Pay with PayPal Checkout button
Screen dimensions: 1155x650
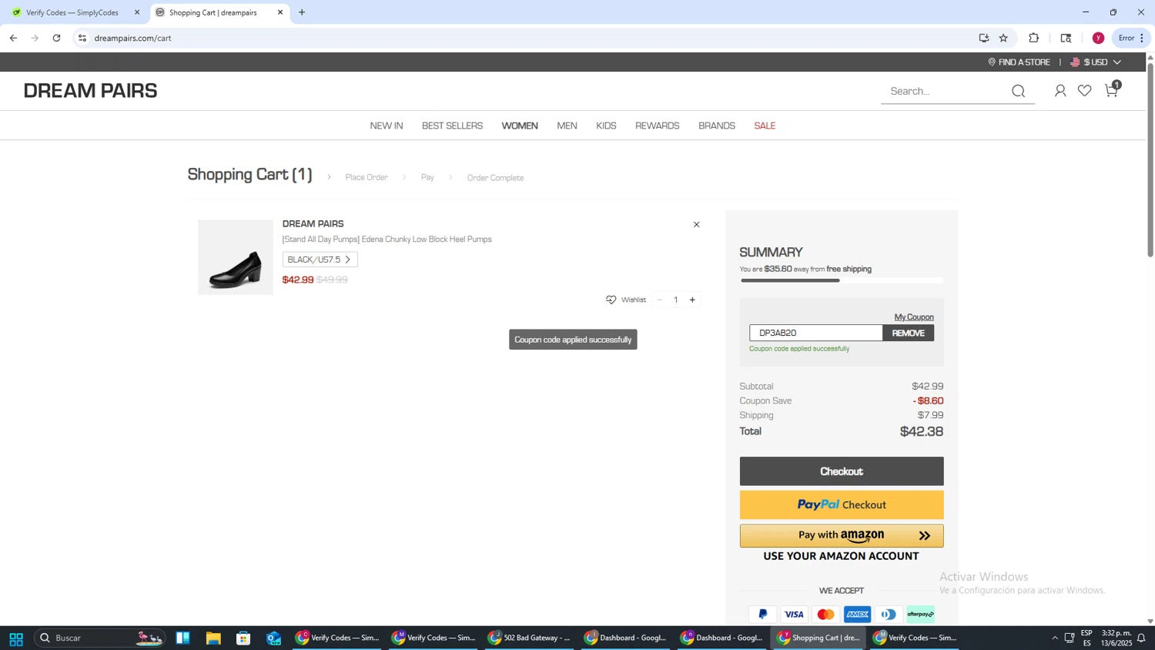click(x=842, y=505)
